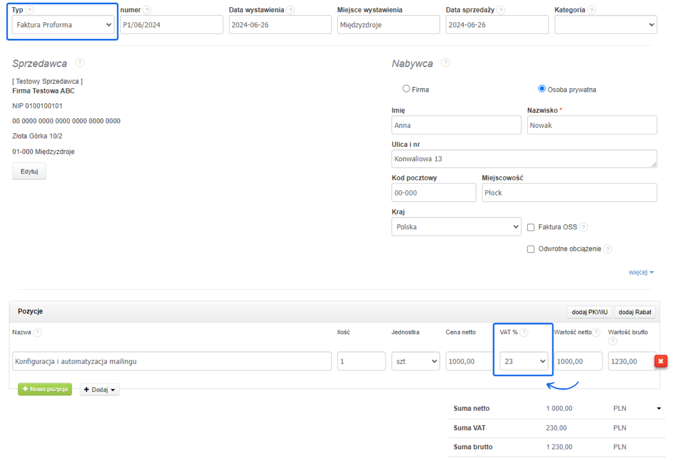
Task: Click the help icon next to Typ
Action: [x=30, y=10]
